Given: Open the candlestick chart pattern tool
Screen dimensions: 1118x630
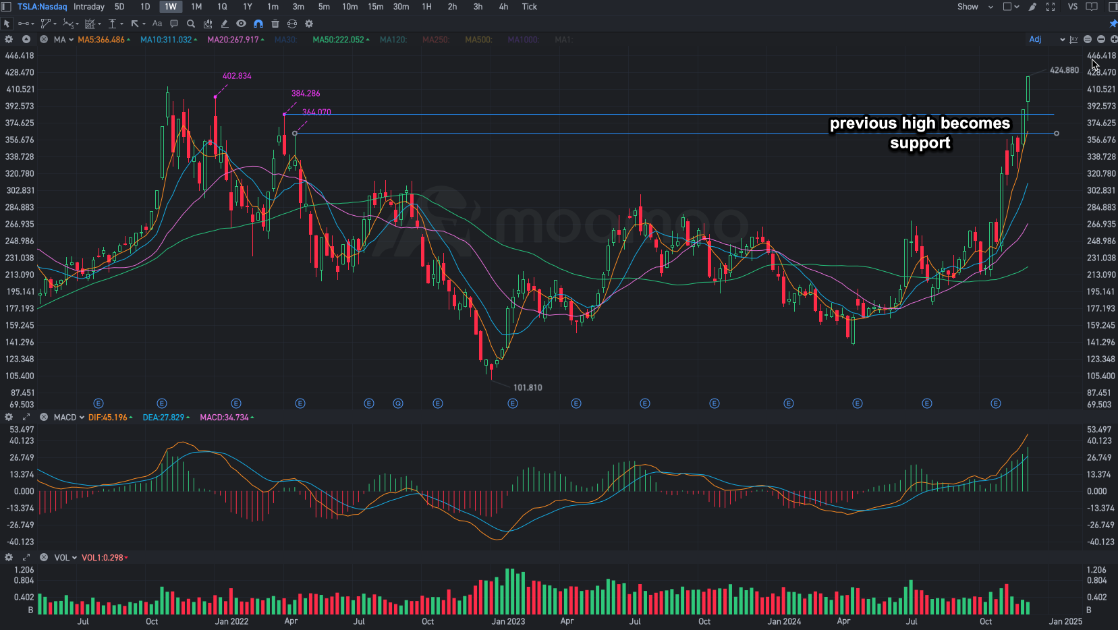Looking at the screenshot, I should 208,24.
